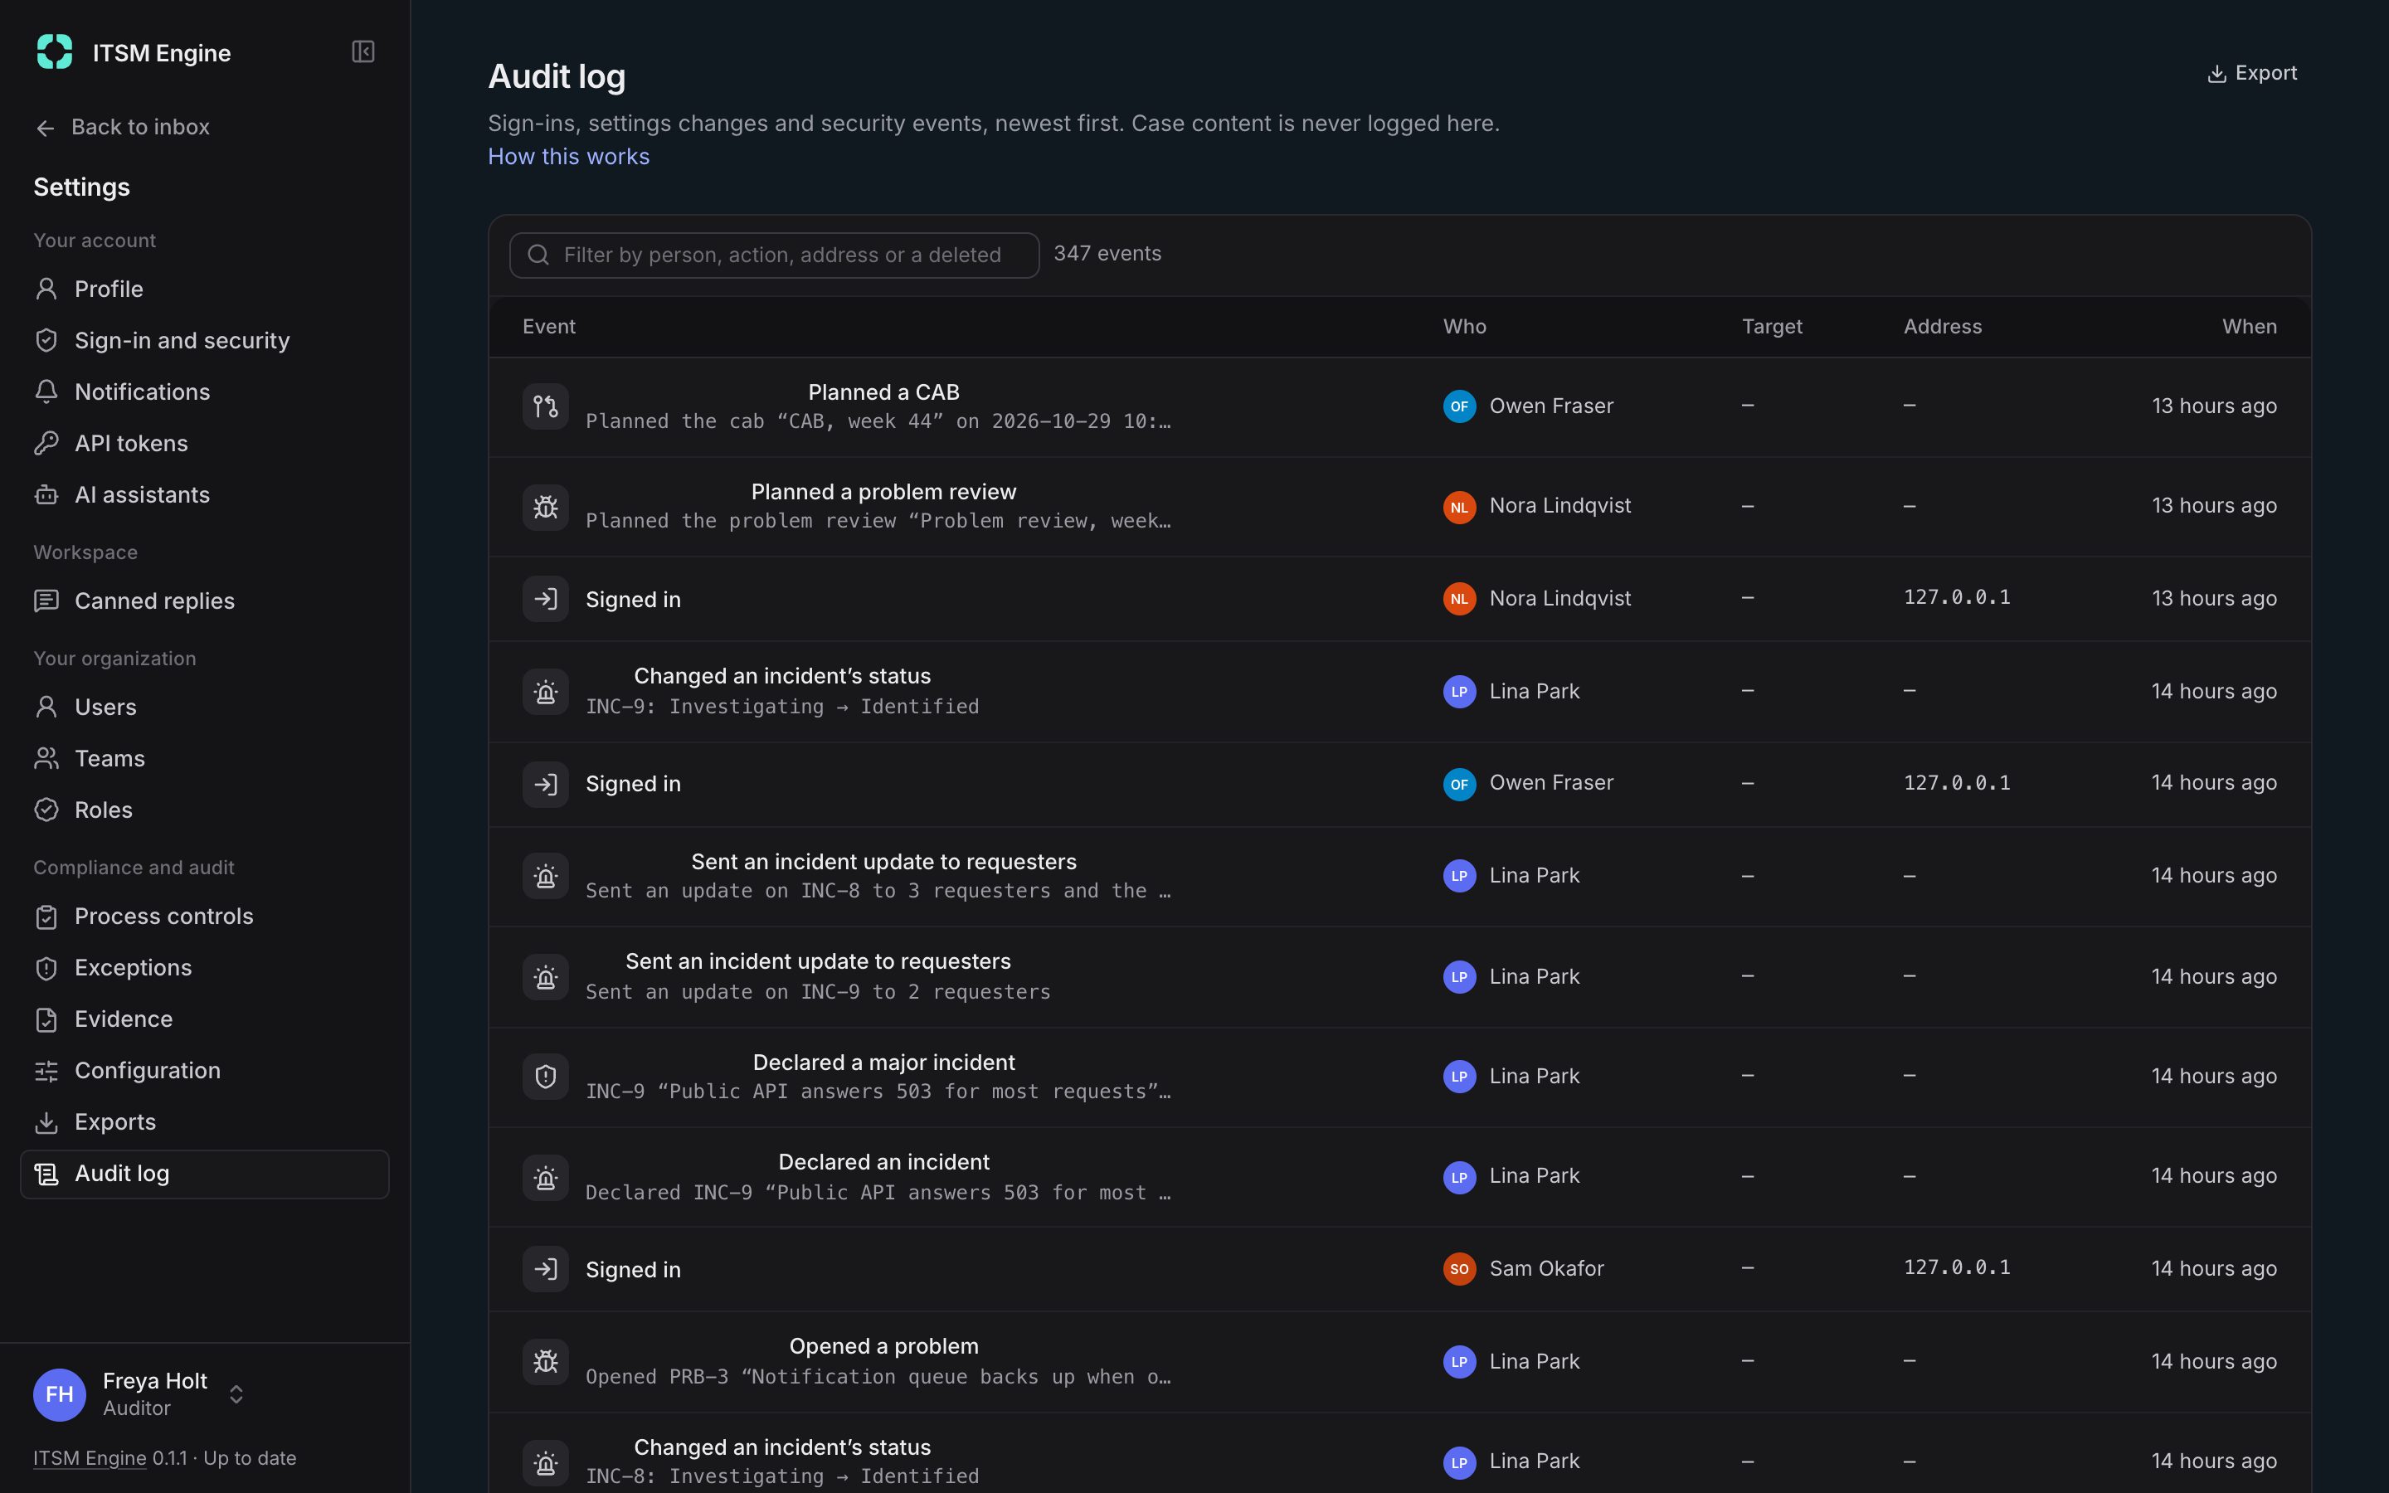Select the Declared an incident event title
2389x1493 pixels.
point(883,1162)
